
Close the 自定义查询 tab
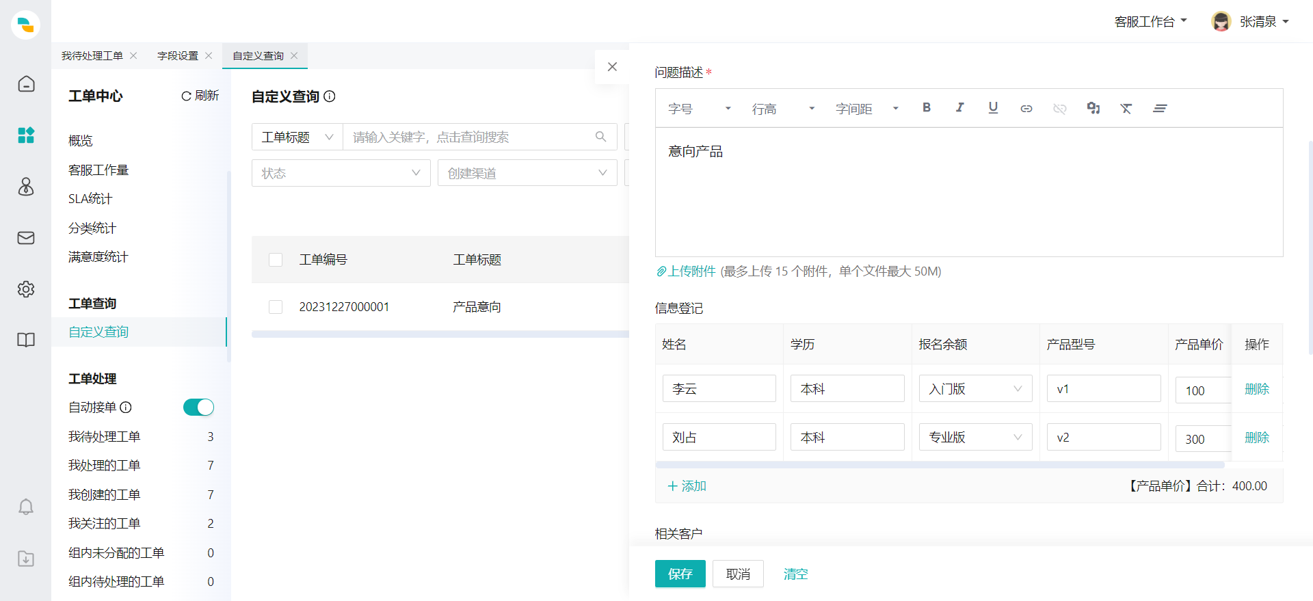click(x=294, y=55)
